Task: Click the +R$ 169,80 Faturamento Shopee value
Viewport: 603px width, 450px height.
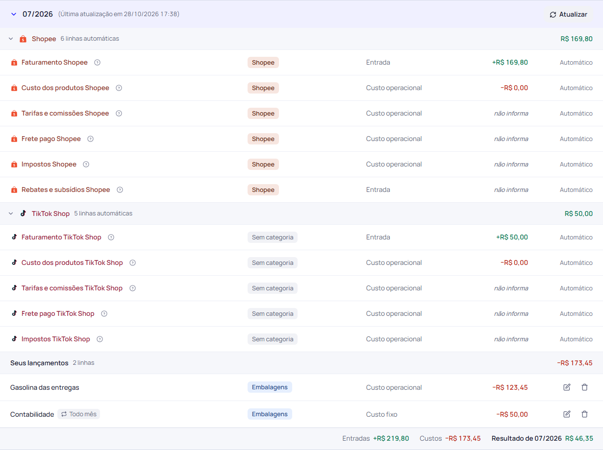Action: coord(510,62)
